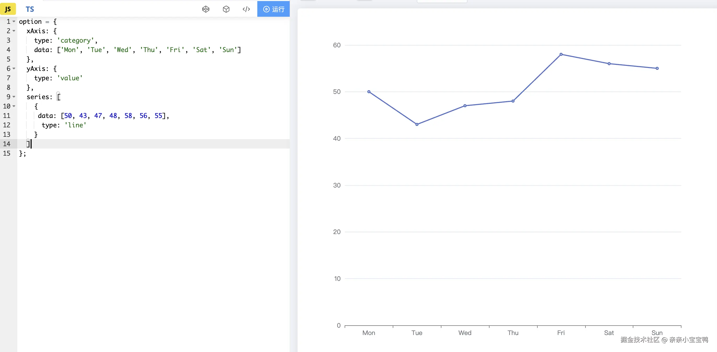Click the Fri data point at 58
This screenshot has height=352, width=717.
pos(561,54)
